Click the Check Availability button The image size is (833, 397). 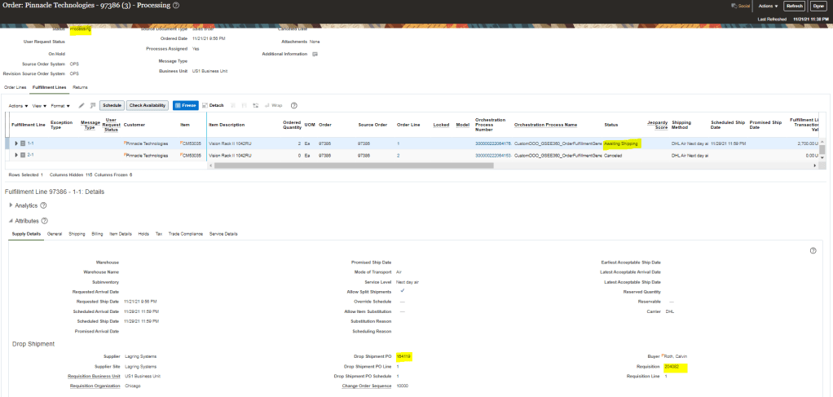[x=148, y=105]
